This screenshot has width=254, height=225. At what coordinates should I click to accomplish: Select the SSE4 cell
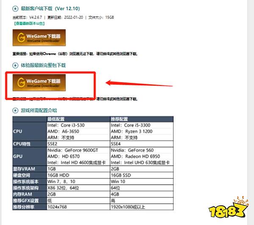point(142,144)
